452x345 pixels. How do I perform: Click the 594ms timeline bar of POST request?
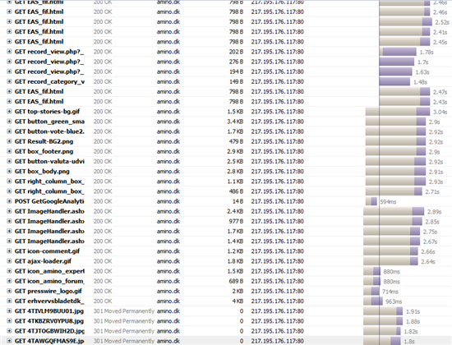click(371, 201)
